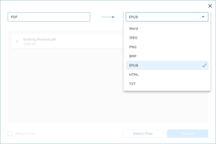216x144 pixels.
Task: Close the conversion dialog with the X
Action: point(210,6)
